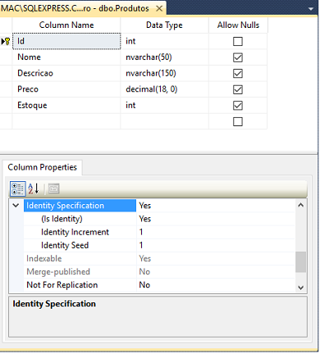The width and height of the screenshot is (320, 354).
Task: Uncheck Allow Nulls for the Nome column
Action: pos(238,57)
